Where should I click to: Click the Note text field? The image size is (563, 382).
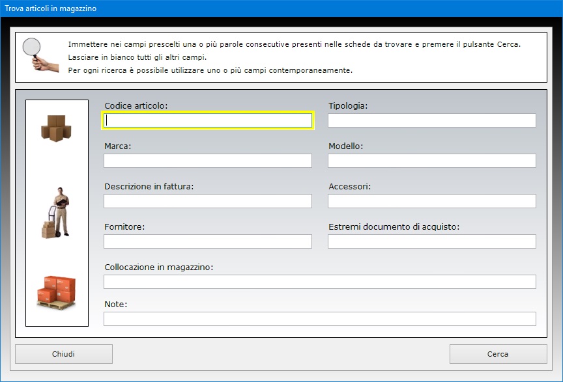pyautogui.click(x=320, y=319)
